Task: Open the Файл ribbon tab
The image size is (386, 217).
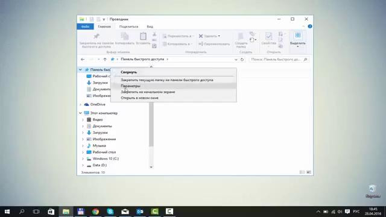Action: (85, 27)
